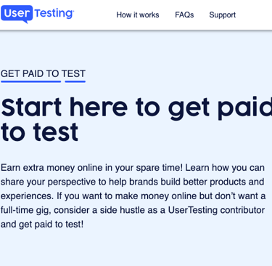The height and width of the screenshot is (266, 272).
Task: Click the white header bar's empty area
Action: tap(254, 15)
